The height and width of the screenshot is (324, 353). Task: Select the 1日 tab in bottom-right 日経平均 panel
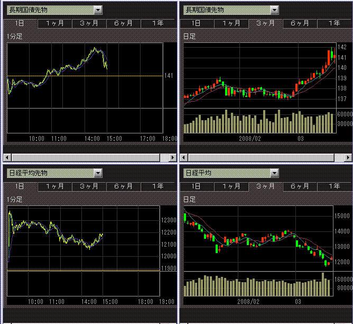point(196,186)
